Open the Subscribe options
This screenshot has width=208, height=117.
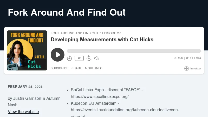(x=59, y=68)
